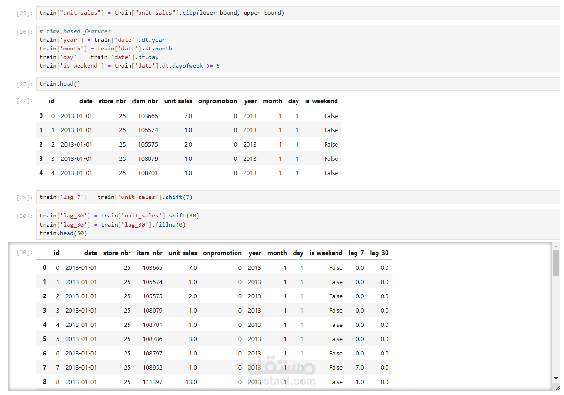Click the down arrow of the output scrollbar
Screen dimensions: 564x395
pyautogui.click(x=556, y=378)
